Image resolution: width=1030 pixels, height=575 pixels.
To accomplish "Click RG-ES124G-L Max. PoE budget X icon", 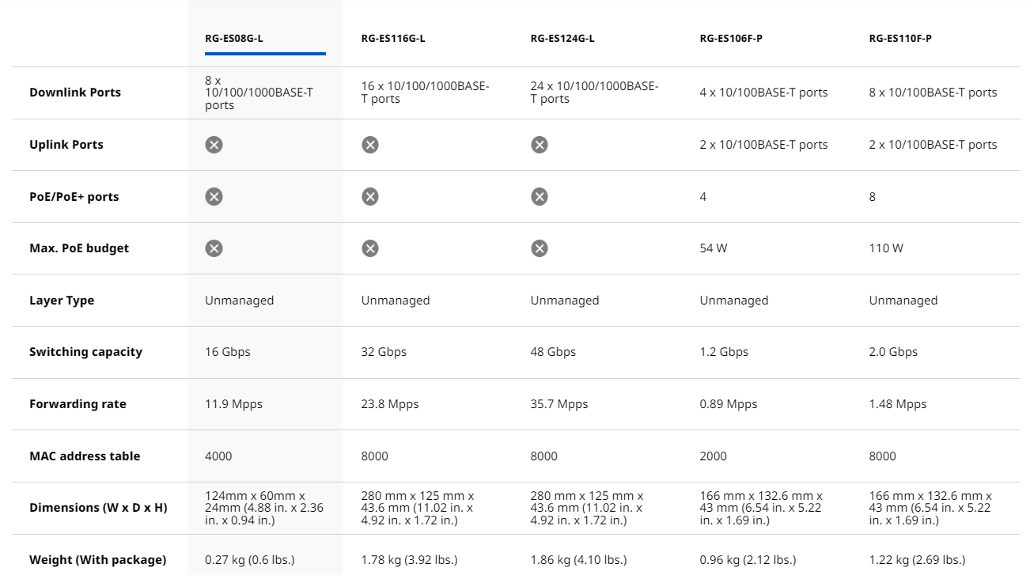I will 540,248.
